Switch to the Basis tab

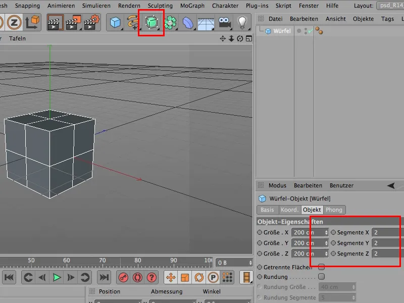tap(268, 210)
